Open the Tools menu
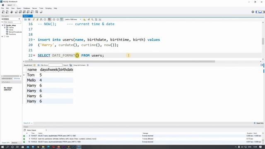 [x=41, y=8]
